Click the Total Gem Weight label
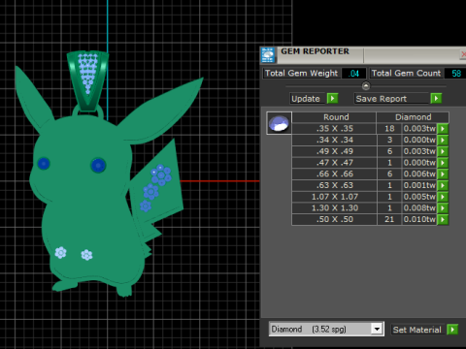Screen dimensions: 466x349 click(x=301, y=74)
